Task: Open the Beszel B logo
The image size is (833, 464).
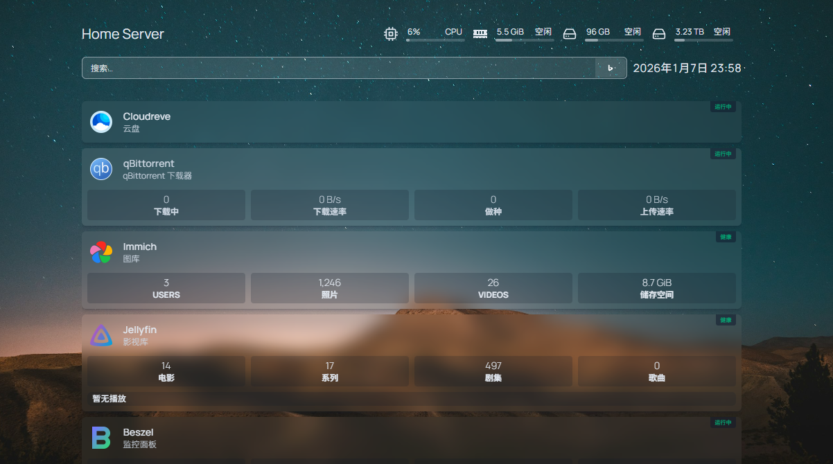Action: (101, 438)
